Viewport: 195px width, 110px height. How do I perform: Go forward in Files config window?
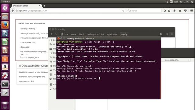[x=56, y=34]
